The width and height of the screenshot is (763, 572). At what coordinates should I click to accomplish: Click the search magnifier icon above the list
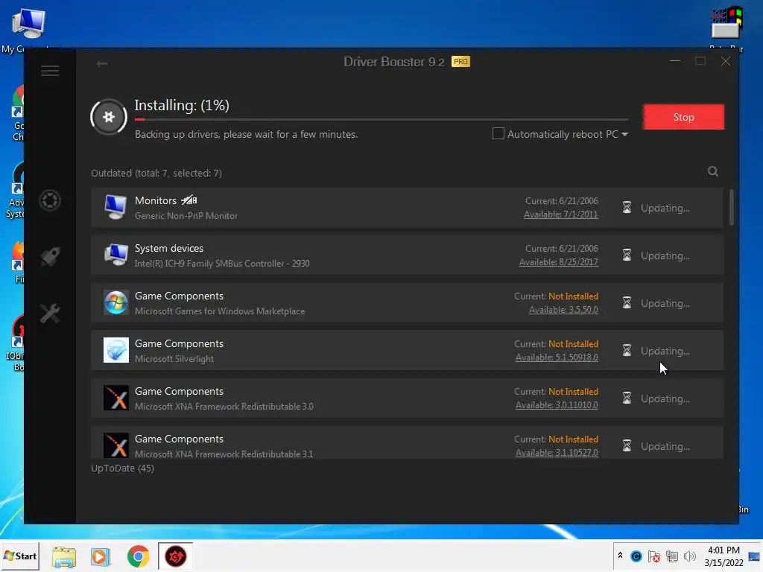[713, 171]
